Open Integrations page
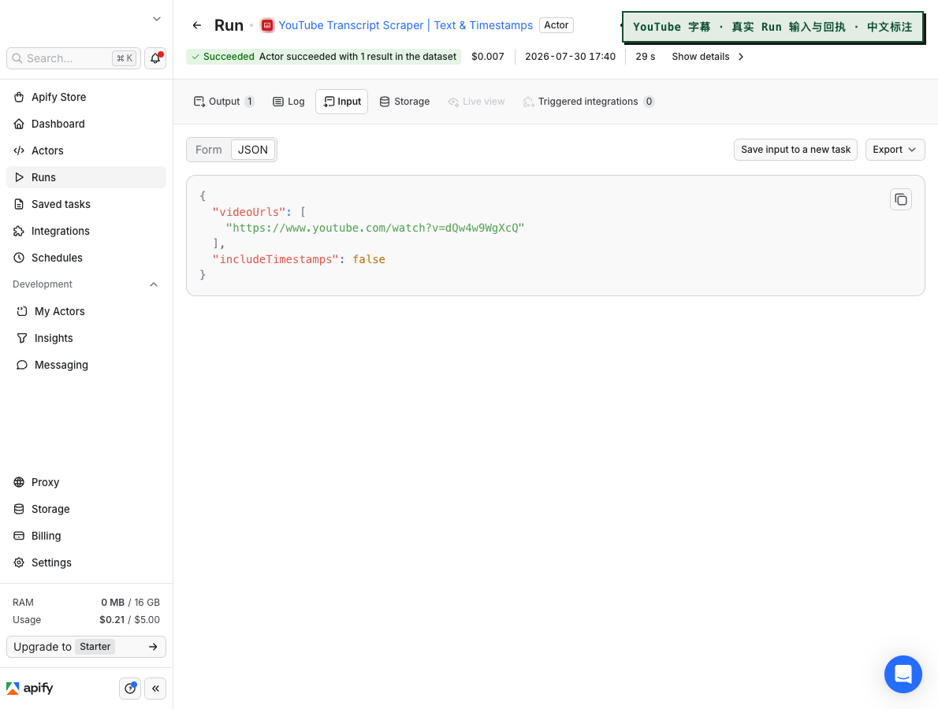 point(86,231)
